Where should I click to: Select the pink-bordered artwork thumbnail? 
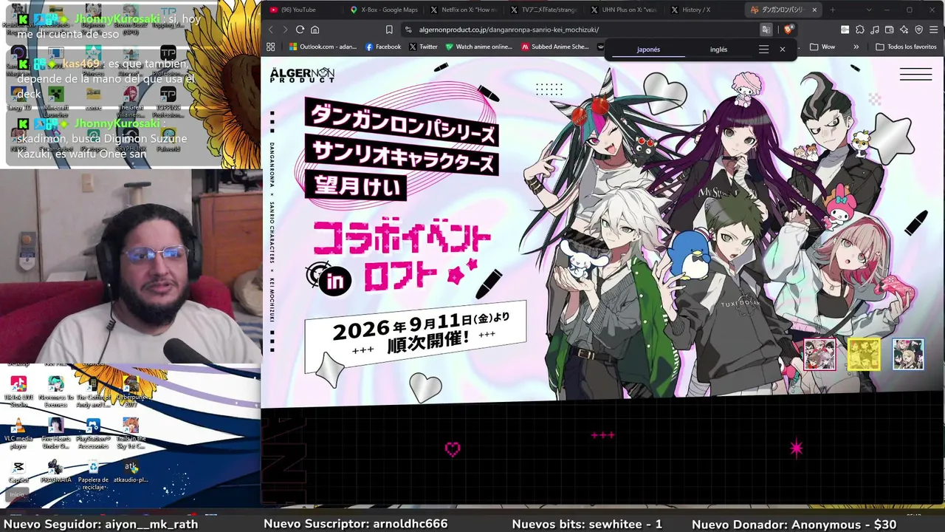(819, 355)
